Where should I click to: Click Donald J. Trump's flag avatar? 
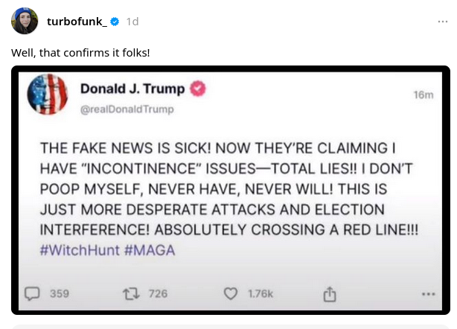tap(48, 95)
